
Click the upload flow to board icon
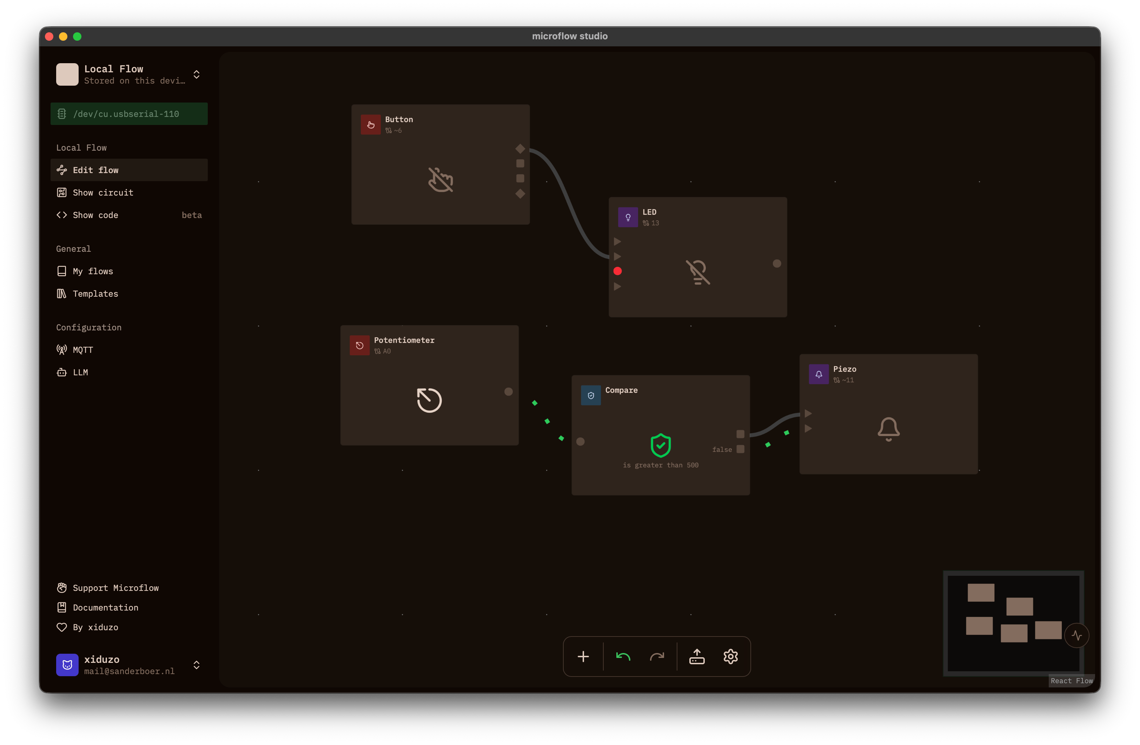[x=696, y=657]
